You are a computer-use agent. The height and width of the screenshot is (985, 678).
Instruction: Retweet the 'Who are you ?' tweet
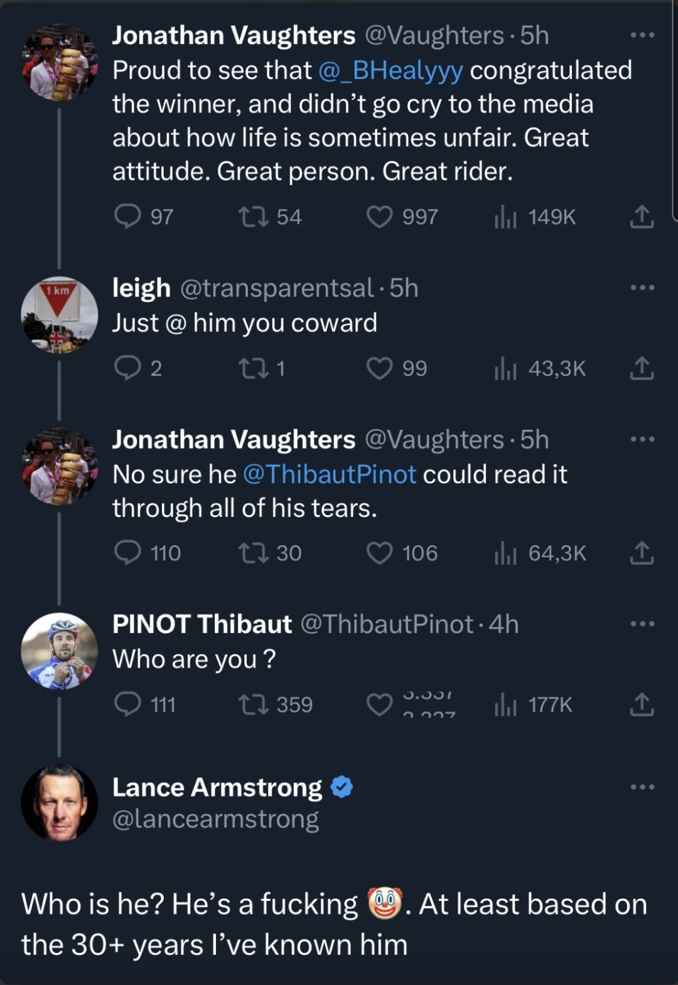[254, 705]
